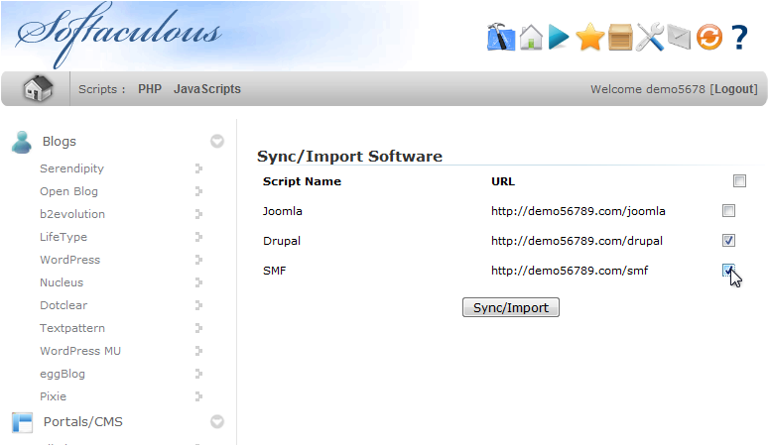Open the crossed tools settings icon
770x446 pixels.
tap(650, 38)
